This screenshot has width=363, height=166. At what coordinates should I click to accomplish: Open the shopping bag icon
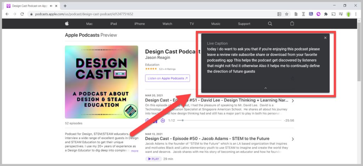pos(292,24)
